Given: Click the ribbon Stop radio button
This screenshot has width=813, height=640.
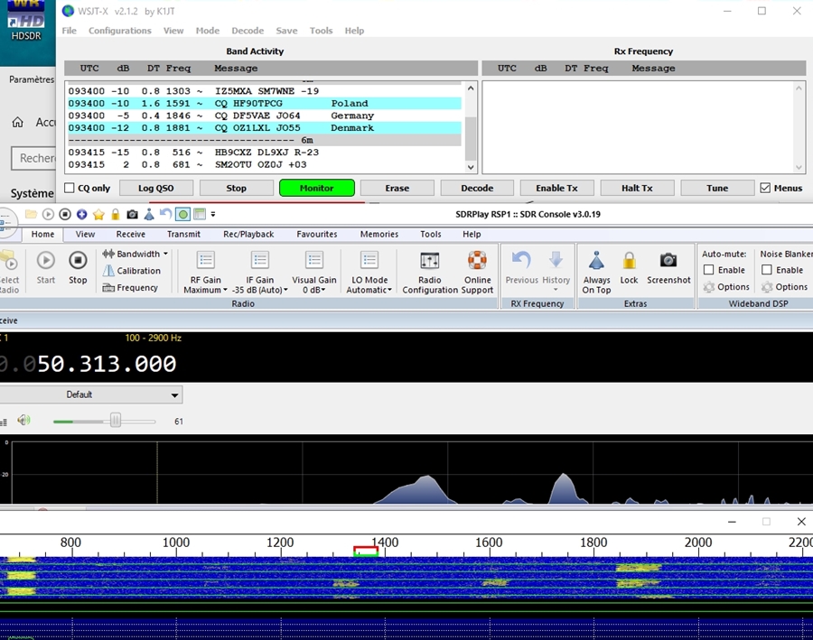Looking at the screenshot, I should click(78, 267).
